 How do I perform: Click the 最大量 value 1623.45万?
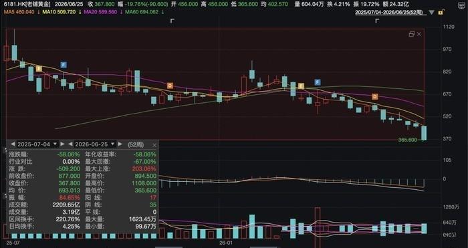pyautogui.click(x=142, y=219)
